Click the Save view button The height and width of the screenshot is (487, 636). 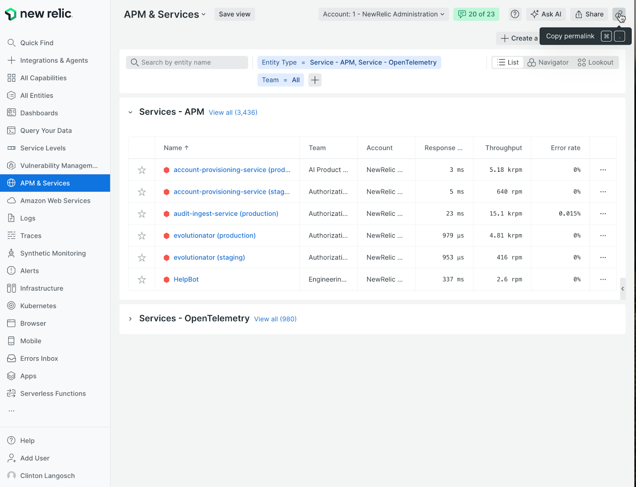(x=234, y=14)
